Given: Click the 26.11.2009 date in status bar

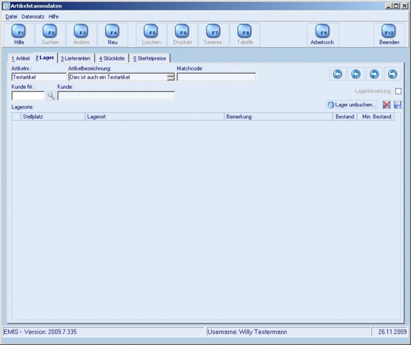Looking at the screenshot, I should (392, 332).
